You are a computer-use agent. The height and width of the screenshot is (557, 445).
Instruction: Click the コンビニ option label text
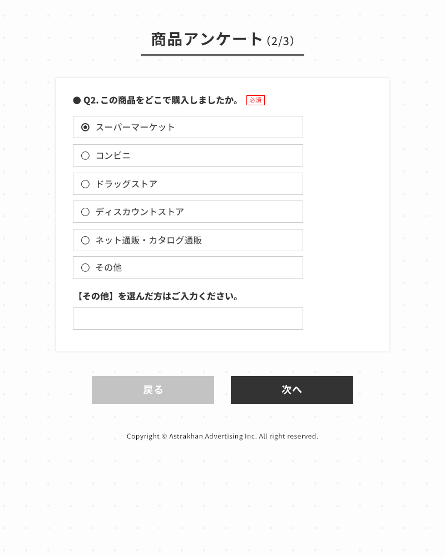pos(113,155)
